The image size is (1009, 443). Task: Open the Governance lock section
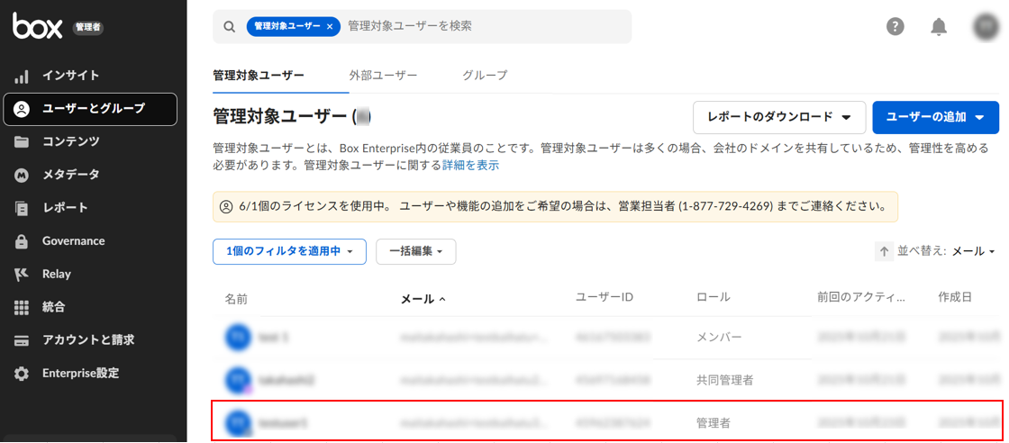pos(73,241)
